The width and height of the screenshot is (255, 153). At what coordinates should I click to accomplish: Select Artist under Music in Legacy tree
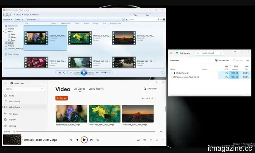pos(13,35)
